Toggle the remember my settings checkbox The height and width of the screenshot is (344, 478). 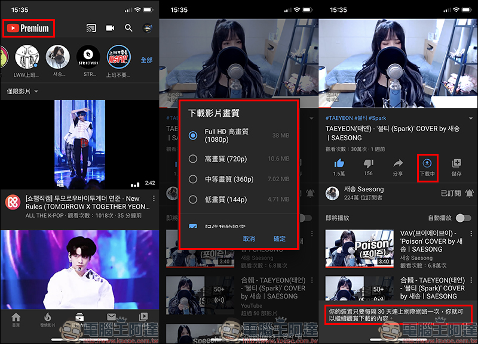point(192,226)
